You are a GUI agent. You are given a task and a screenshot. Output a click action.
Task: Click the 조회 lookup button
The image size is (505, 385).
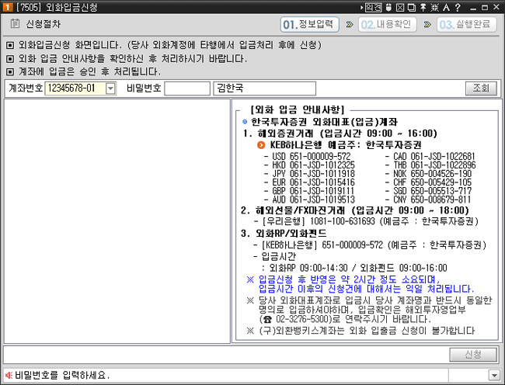pyautogui.click(x=481, y=88)
